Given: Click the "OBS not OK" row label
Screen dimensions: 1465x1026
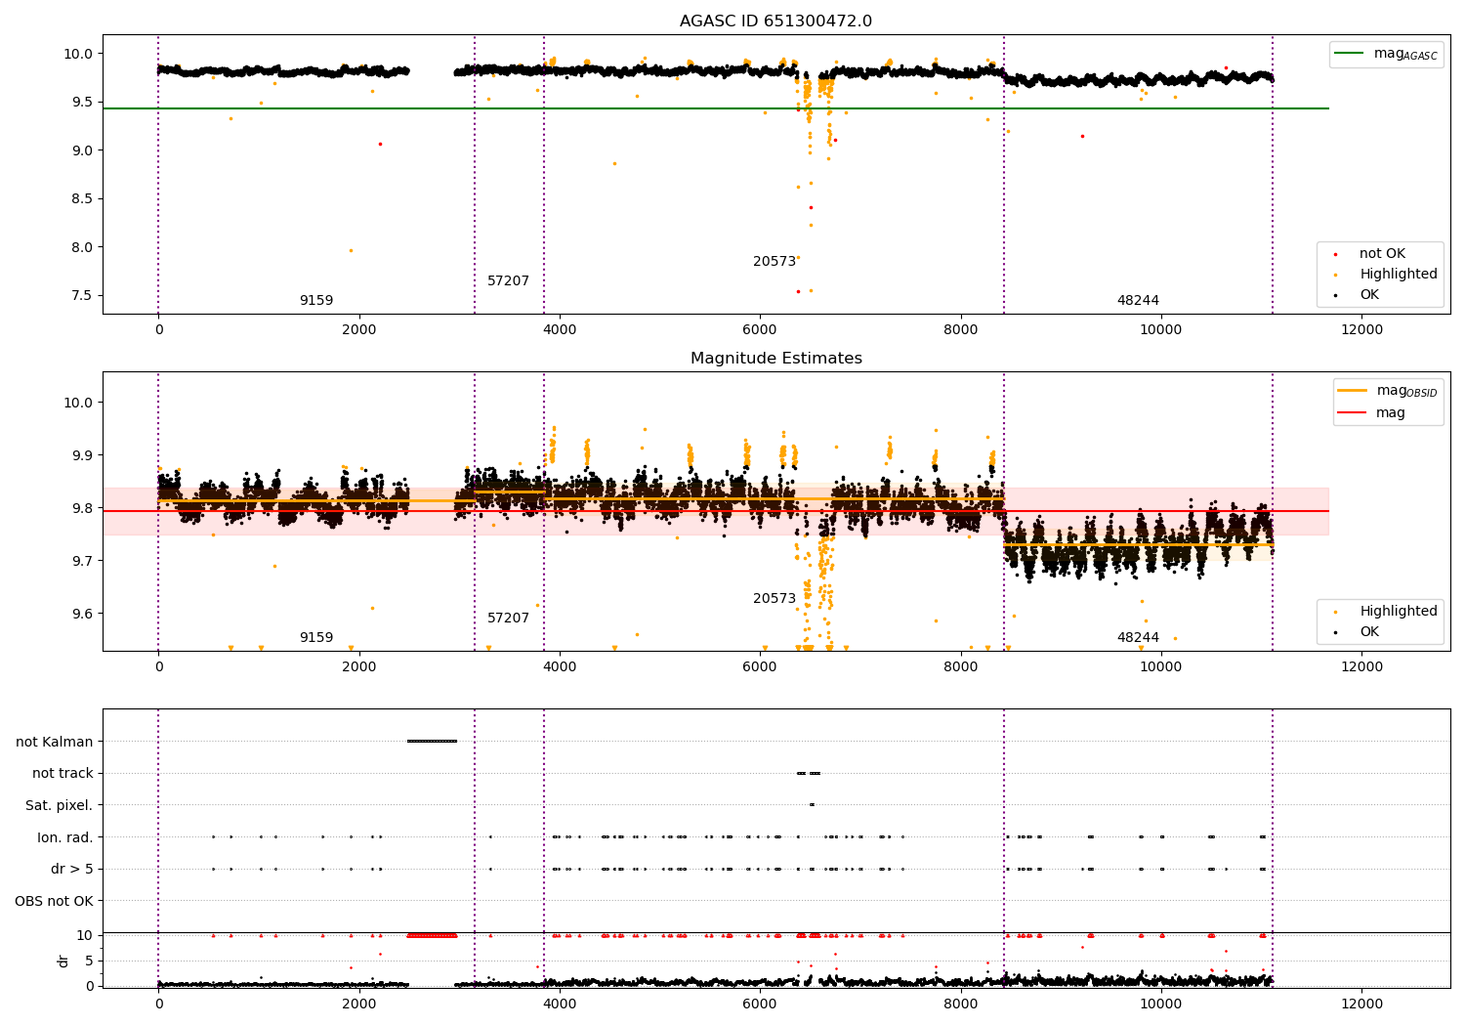Looking at the screenshot, I should click(x=54, y=901).
